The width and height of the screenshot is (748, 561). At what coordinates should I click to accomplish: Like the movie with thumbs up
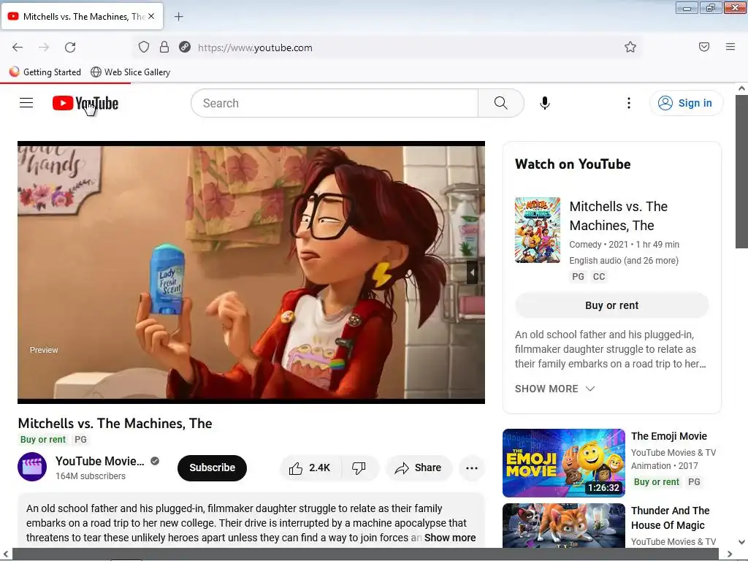310,468
